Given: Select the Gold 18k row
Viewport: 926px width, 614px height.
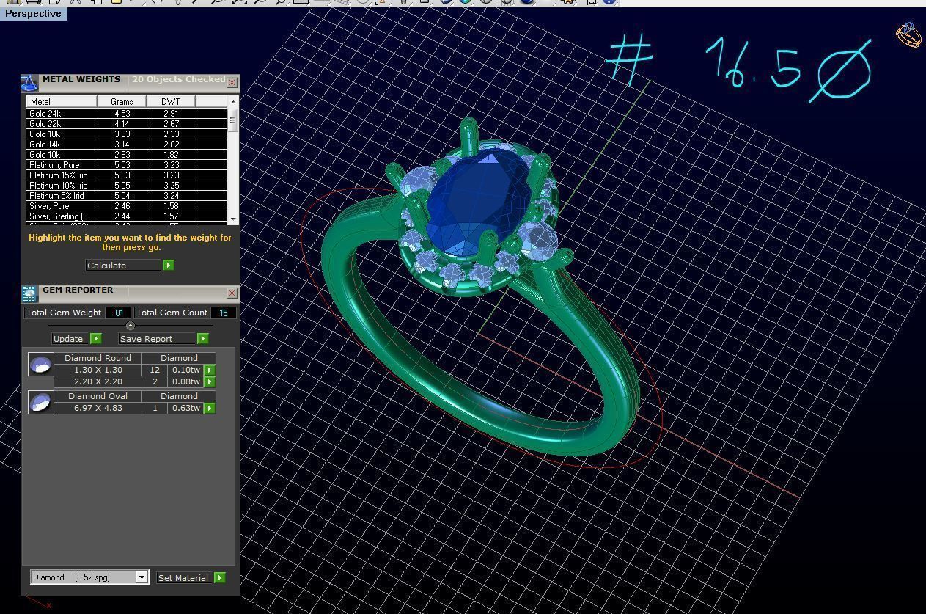Looking at the screenshot, I should click(x=127, y=134).
